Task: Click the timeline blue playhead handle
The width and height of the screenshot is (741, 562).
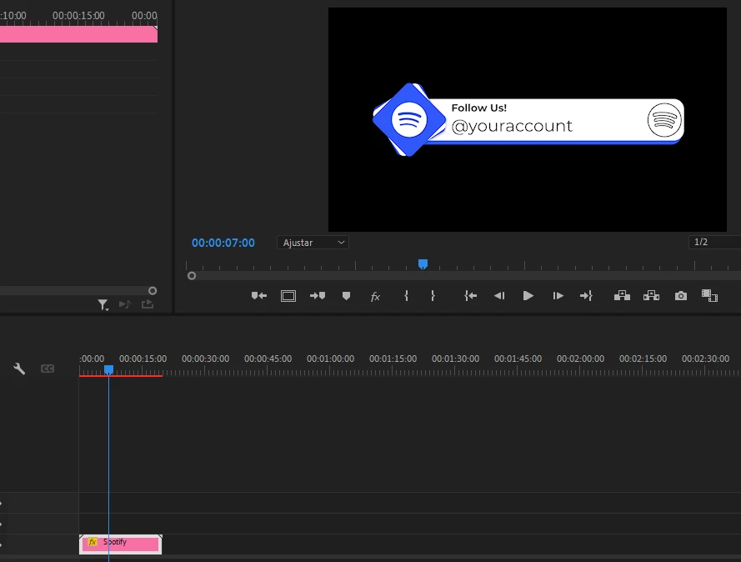Action: pos(108,369)
